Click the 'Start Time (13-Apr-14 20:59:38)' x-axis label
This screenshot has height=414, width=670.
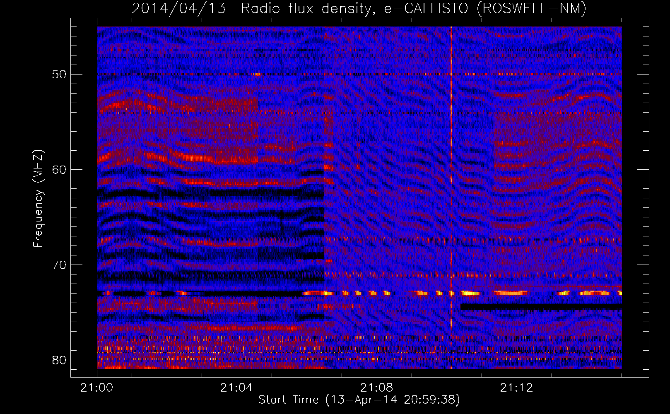(x=359, y=400)
